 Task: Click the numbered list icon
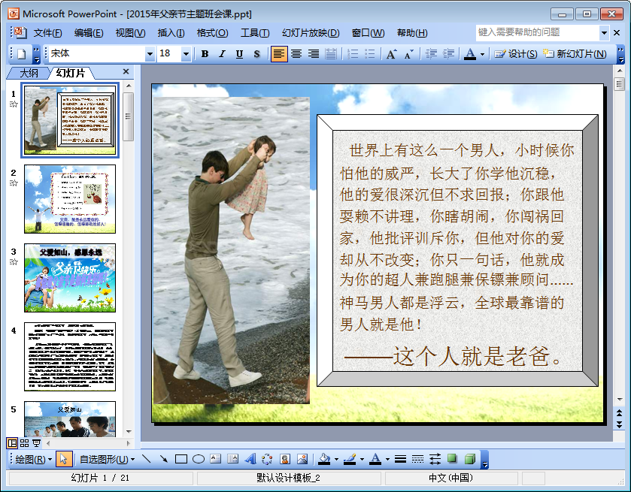(353, 54)
